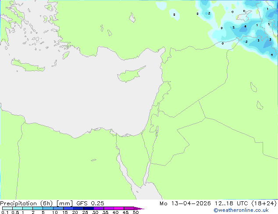Choose the 40–45 mm magenta legend swatch
Image resolution: width=278 pixels, height=214 pixels.
tap(119, 208)
